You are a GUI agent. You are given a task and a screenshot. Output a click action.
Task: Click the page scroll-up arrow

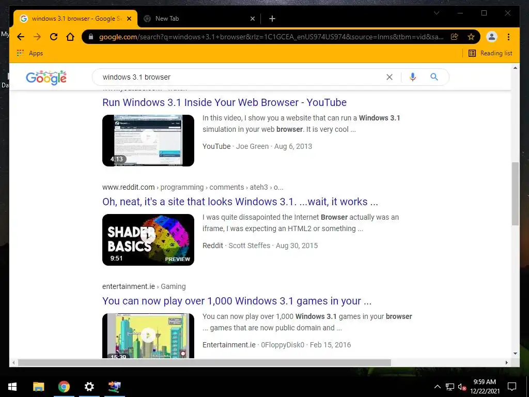tap(515, 68)
